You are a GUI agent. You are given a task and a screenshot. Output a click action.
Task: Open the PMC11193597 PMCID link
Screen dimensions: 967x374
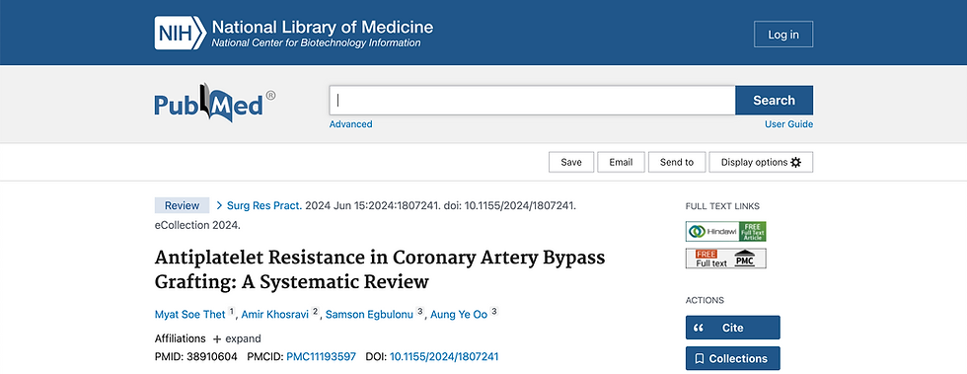pos(322,356)
